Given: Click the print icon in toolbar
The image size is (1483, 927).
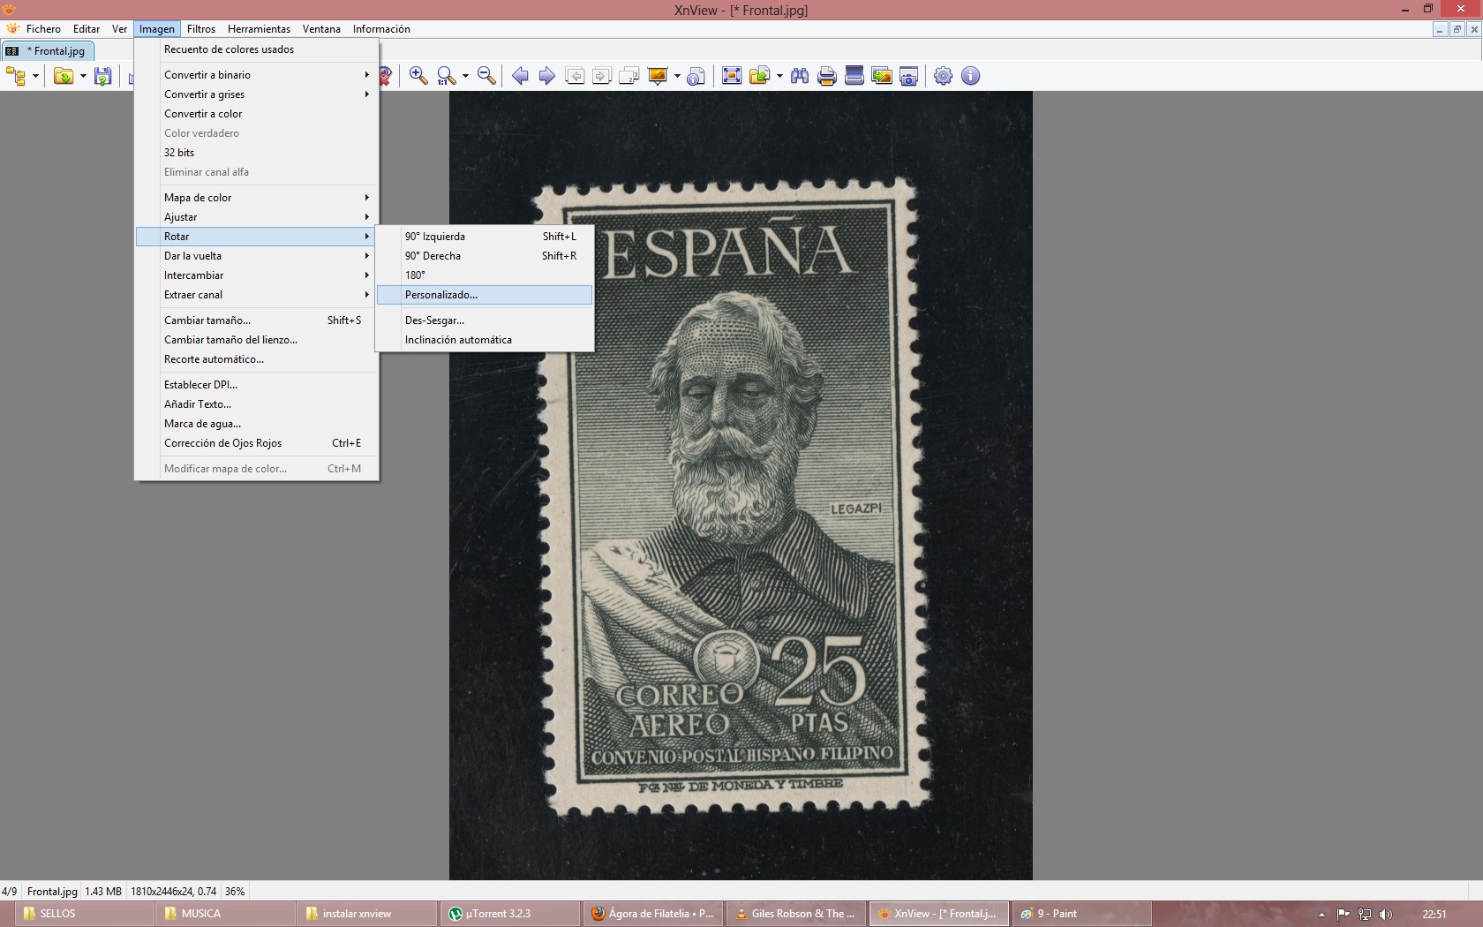Looking at the screenshot, I should tap(826, 76).
